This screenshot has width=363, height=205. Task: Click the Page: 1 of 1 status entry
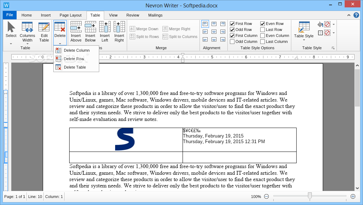(14, 197)
